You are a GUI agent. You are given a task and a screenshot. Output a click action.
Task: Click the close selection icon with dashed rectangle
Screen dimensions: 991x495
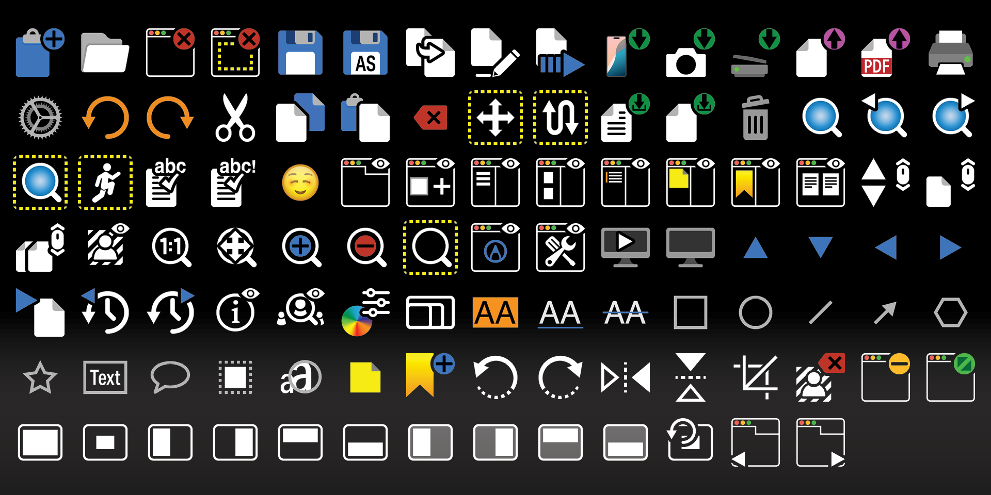235,53
